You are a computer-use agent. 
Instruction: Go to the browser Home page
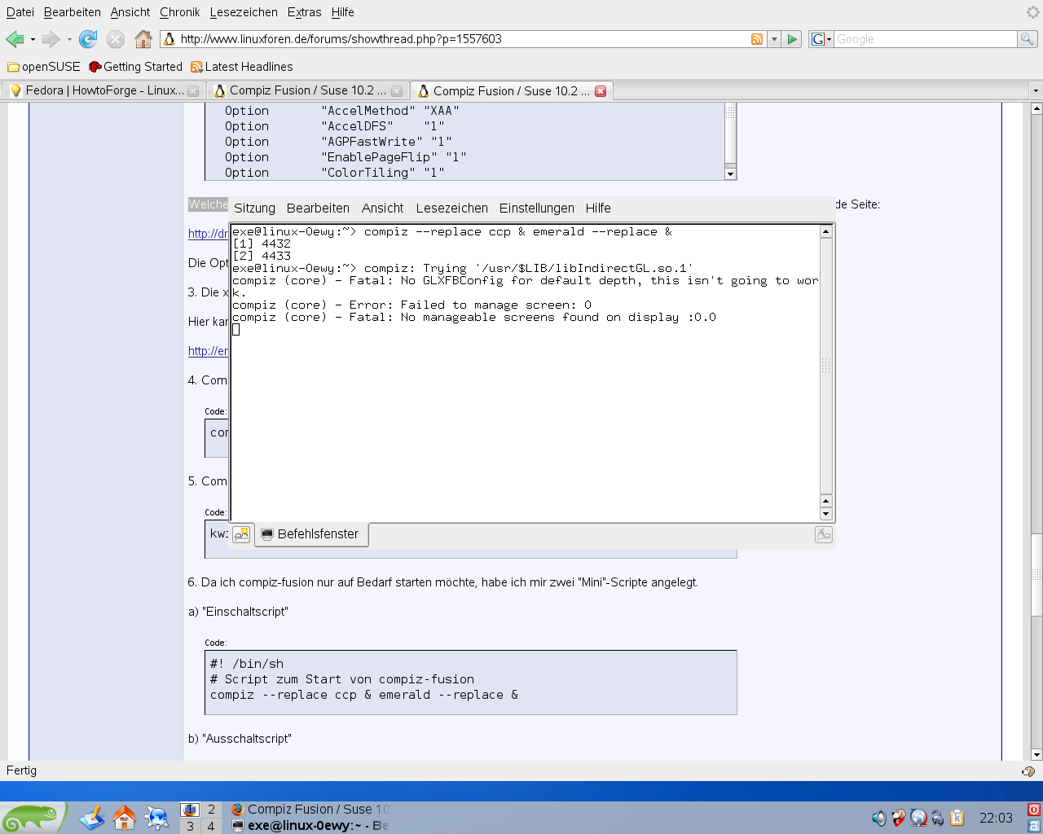tap(143, 39)
